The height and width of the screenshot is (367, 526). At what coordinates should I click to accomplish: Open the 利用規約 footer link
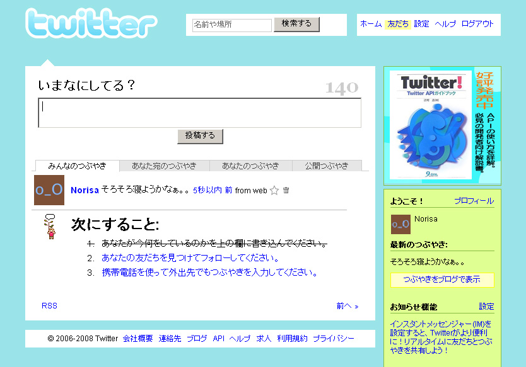292,339
